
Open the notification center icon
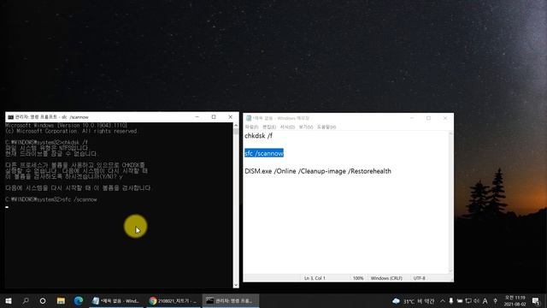coord(536,300)
